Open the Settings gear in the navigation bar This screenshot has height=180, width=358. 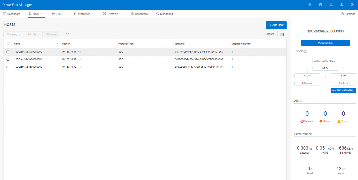pos(348,14)
